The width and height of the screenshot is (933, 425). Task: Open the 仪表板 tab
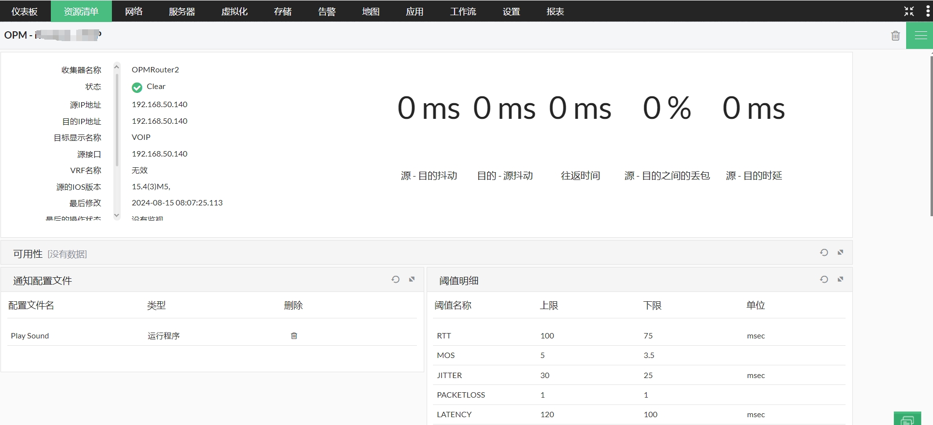tap(25, 11)
